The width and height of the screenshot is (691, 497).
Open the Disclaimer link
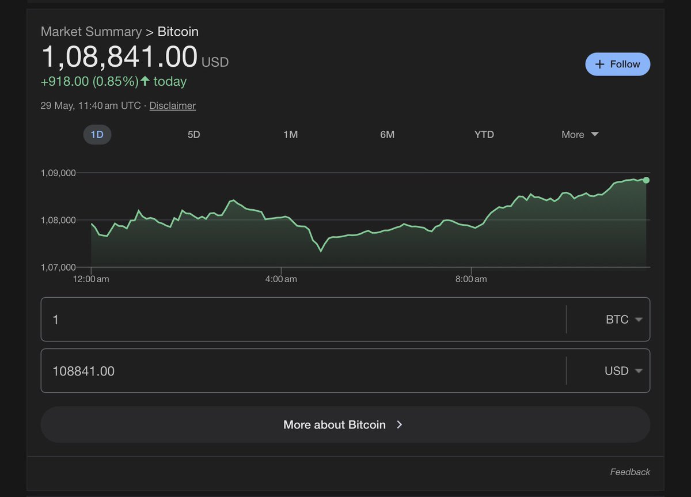(x=172, y=106)
